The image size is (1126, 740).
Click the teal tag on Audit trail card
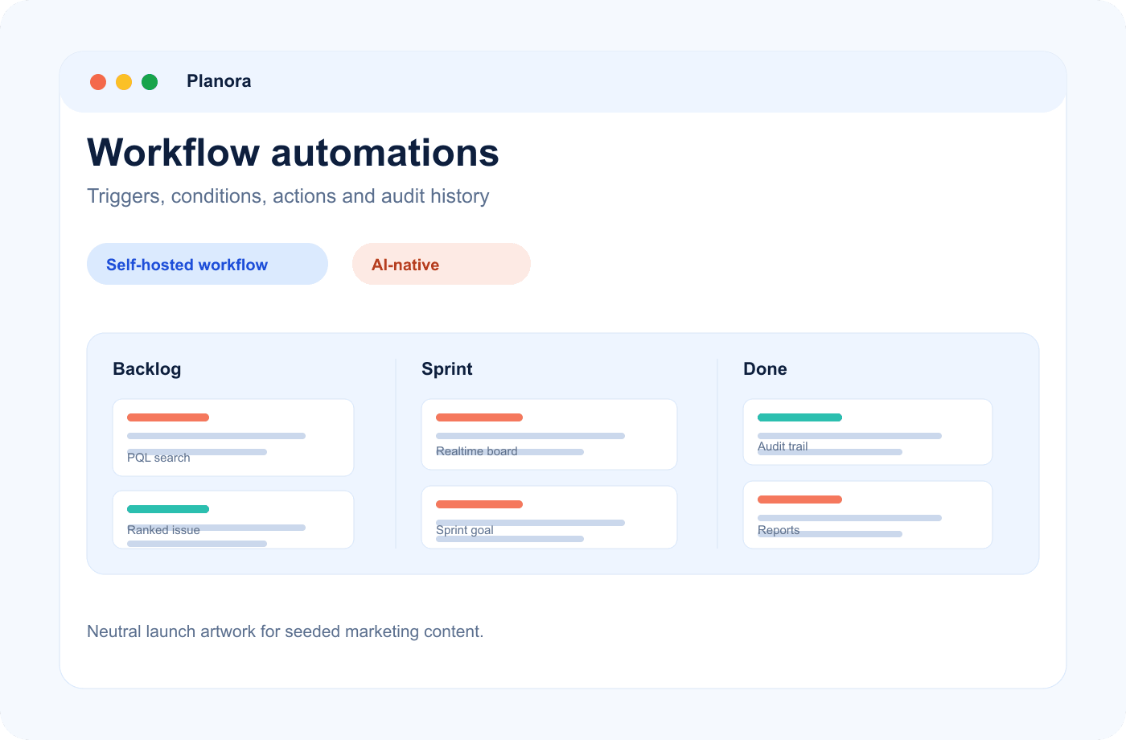tap(799, 417)
